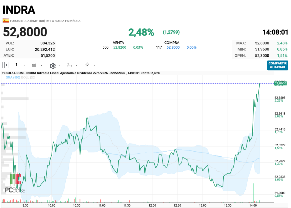Click the COMPRA column header
The height and width of the screenshot is (208, 291).
pos(172,42)
